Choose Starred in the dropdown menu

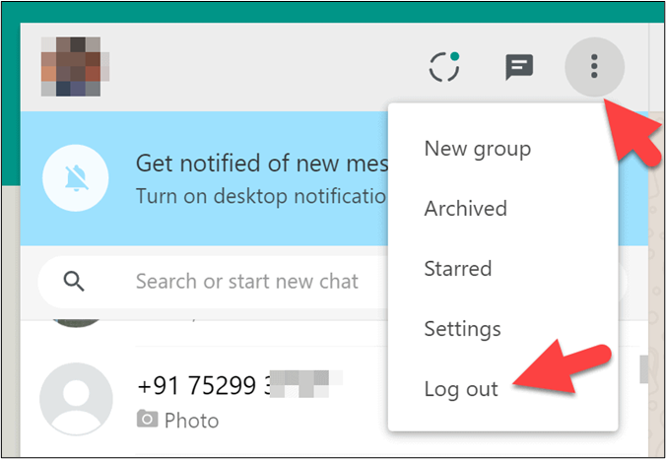click(457, 269)
